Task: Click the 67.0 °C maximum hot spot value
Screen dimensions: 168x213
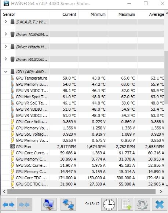Action: [128, 97]
